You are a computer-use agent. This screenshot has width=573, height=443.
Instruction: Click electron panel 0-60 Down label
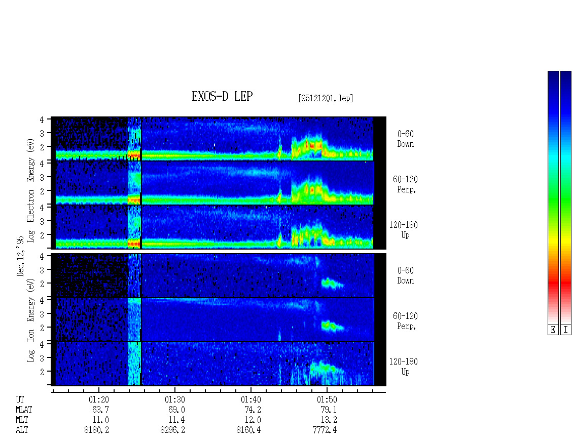[405, 139]
